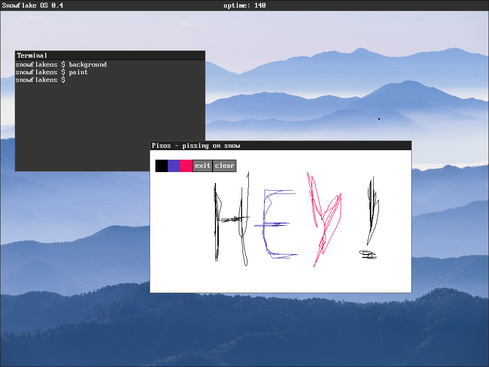Image resolution: width=489 pixels, height=367 pixels.
Task: Focus the Terminal window title bar
Action: tap(110, 55)
